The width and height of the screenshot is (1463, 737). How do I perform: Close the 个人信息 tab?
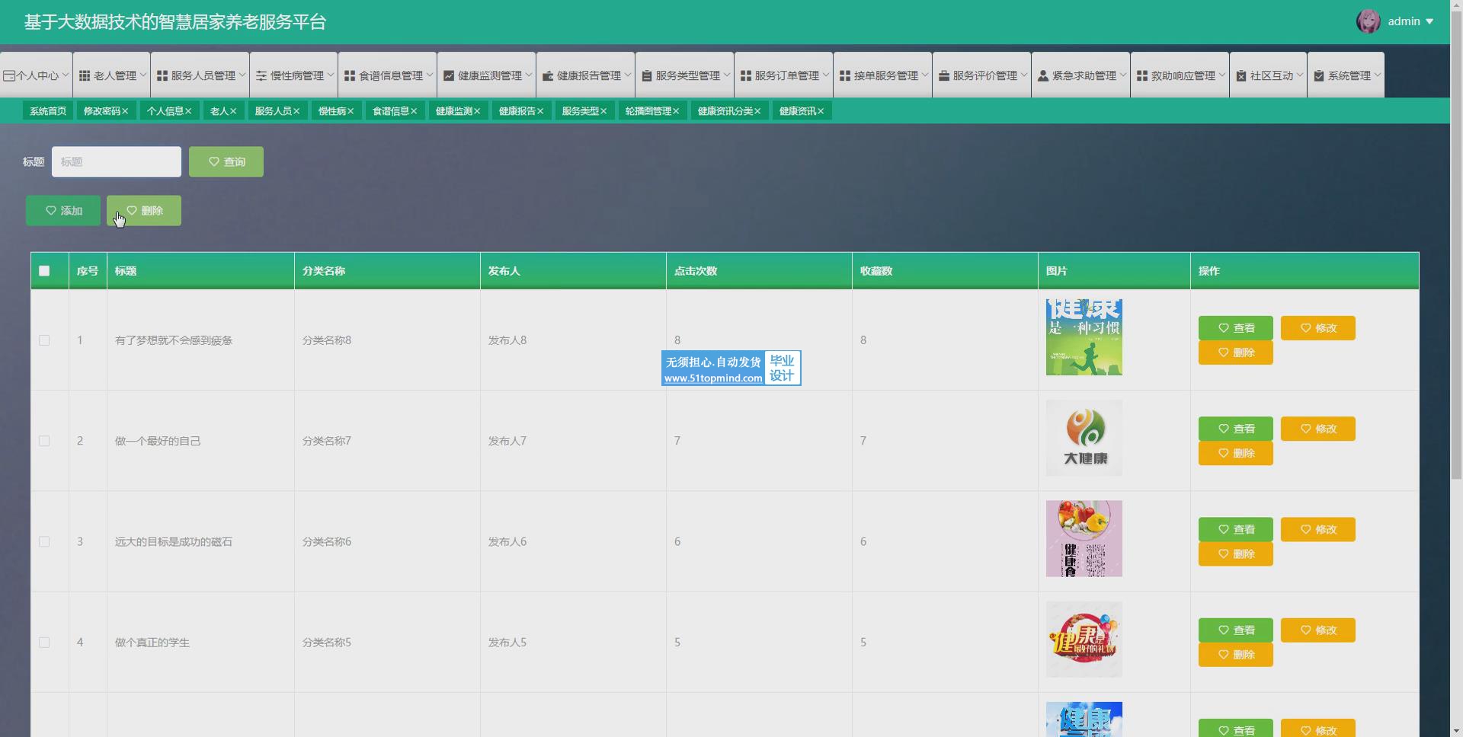coord(188,111)
